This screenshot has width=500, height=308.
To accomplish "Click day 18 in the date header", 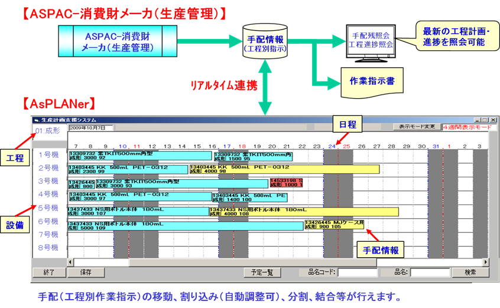I will [242, 147].
